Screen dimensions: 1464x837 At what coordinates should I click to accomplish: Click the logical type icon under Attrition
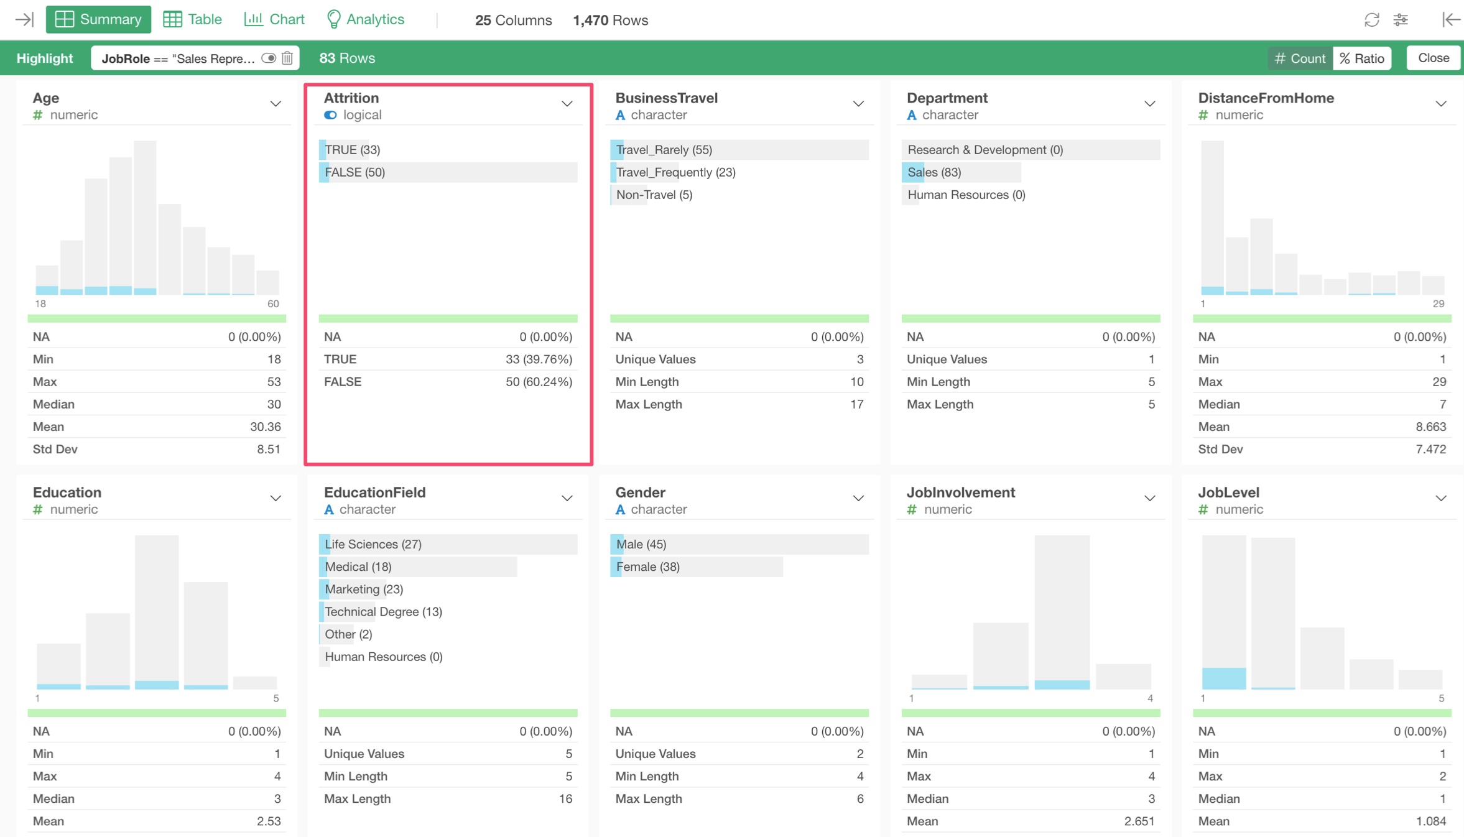tap(330, 115)
